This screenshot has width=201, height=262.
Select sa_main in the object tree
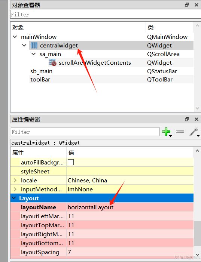point(50,54)
